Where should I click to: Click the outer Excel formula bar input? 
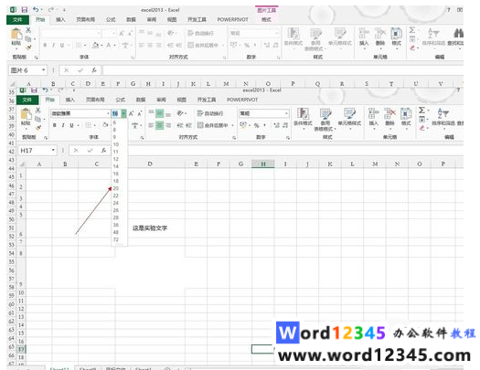tap(283, 70)
